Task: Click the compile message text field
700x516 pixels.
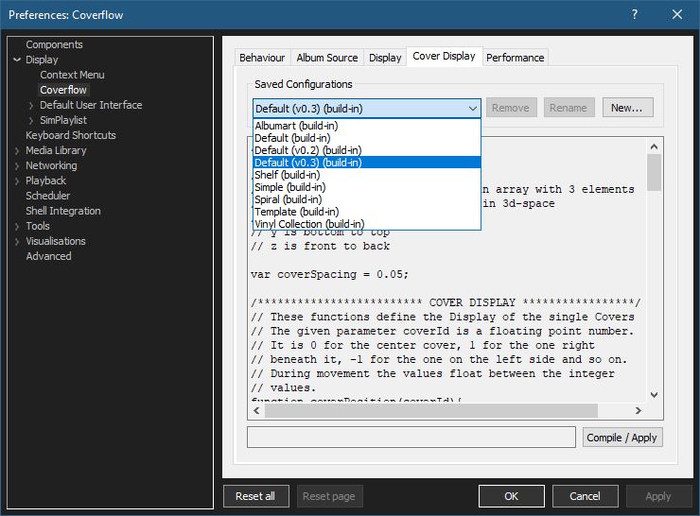Action: pyautogui.click(x=411, y=437)
